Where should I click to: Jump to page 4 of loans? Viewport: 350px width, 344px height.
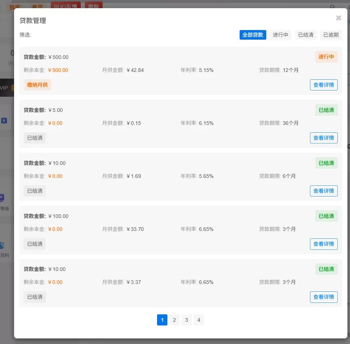pos(199,320)
